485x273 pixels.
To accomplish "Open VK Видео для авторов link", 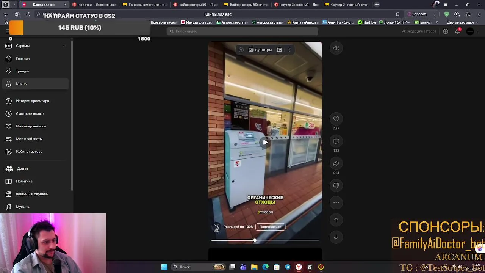I will click(x=419, y=31).
